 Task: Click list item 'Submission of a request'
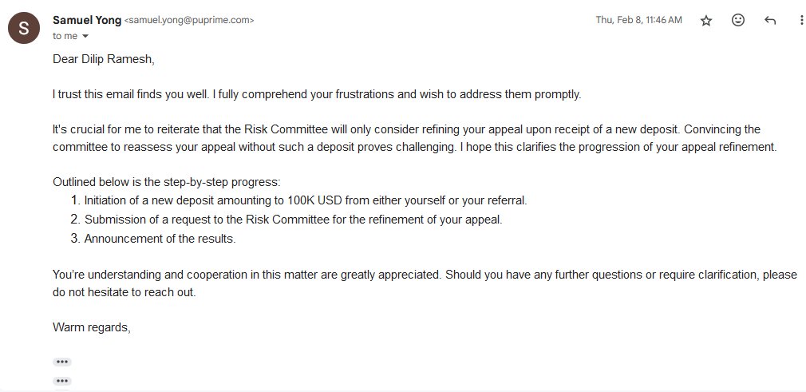point(293,220)
